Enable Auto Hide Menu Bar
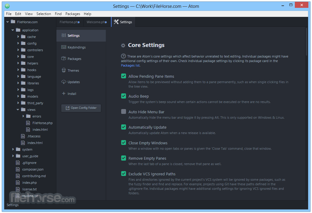This screenshot has width=312, height=213. [x=124, y=111]
